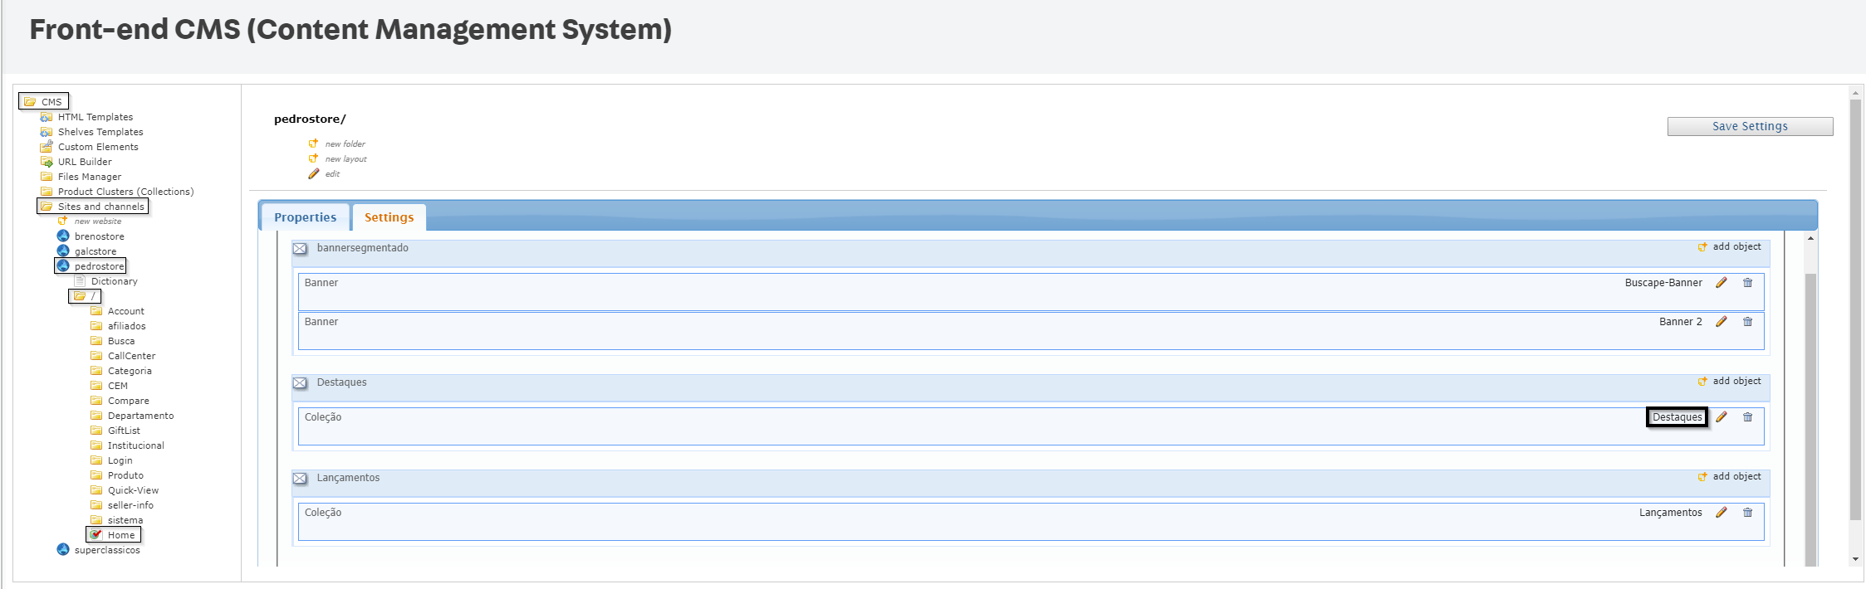This screenshot has width=1866, height=589.
Task: Edit the Destaques collection with pencil icon
Action: 1722,417
